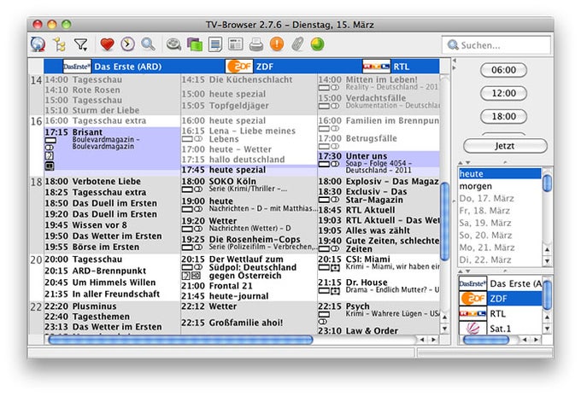Image resolution: width=581 pixels, height=396 pixels.
Task: Open the 17:30 Unter uns programme
Action: coord(379,163)
